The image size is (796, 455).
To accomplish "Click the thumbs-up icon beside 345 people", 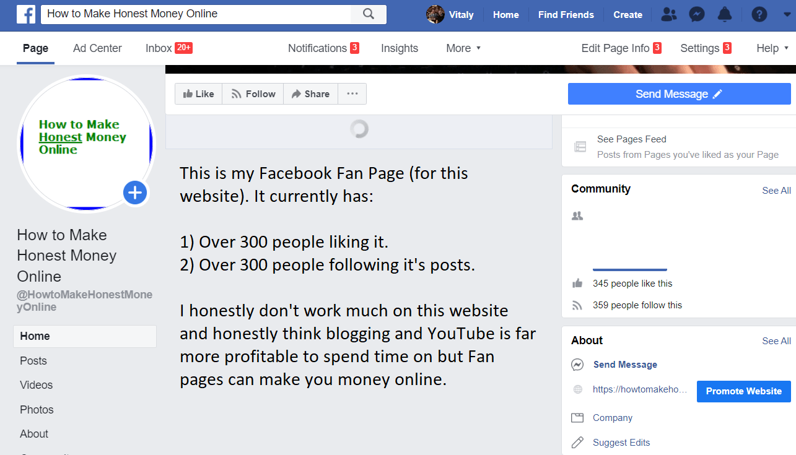I will pos(577,283).
